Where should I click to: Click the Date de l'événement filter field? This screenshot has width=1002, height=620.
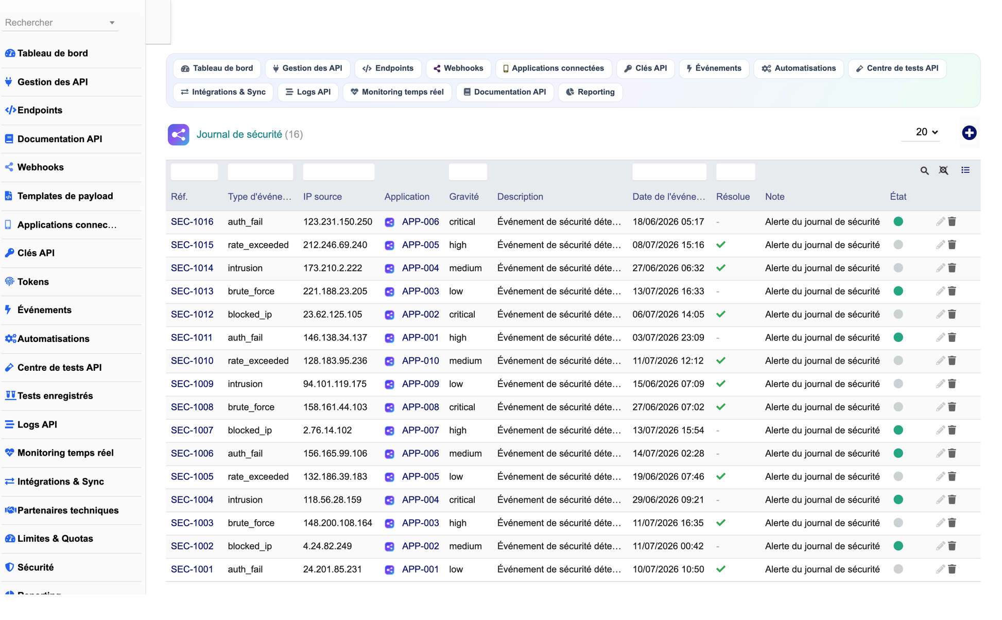[x=669, y=171]
